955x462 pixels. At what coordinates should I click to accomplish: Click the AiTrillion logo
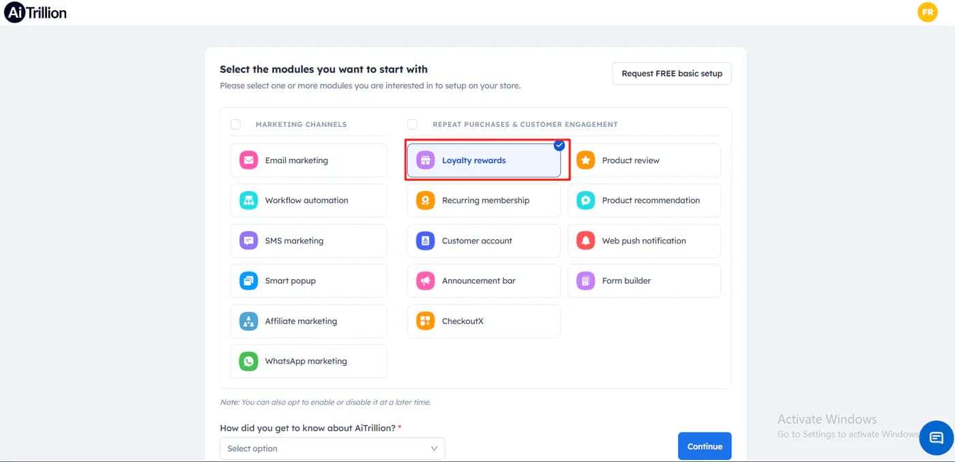point(35,12)
